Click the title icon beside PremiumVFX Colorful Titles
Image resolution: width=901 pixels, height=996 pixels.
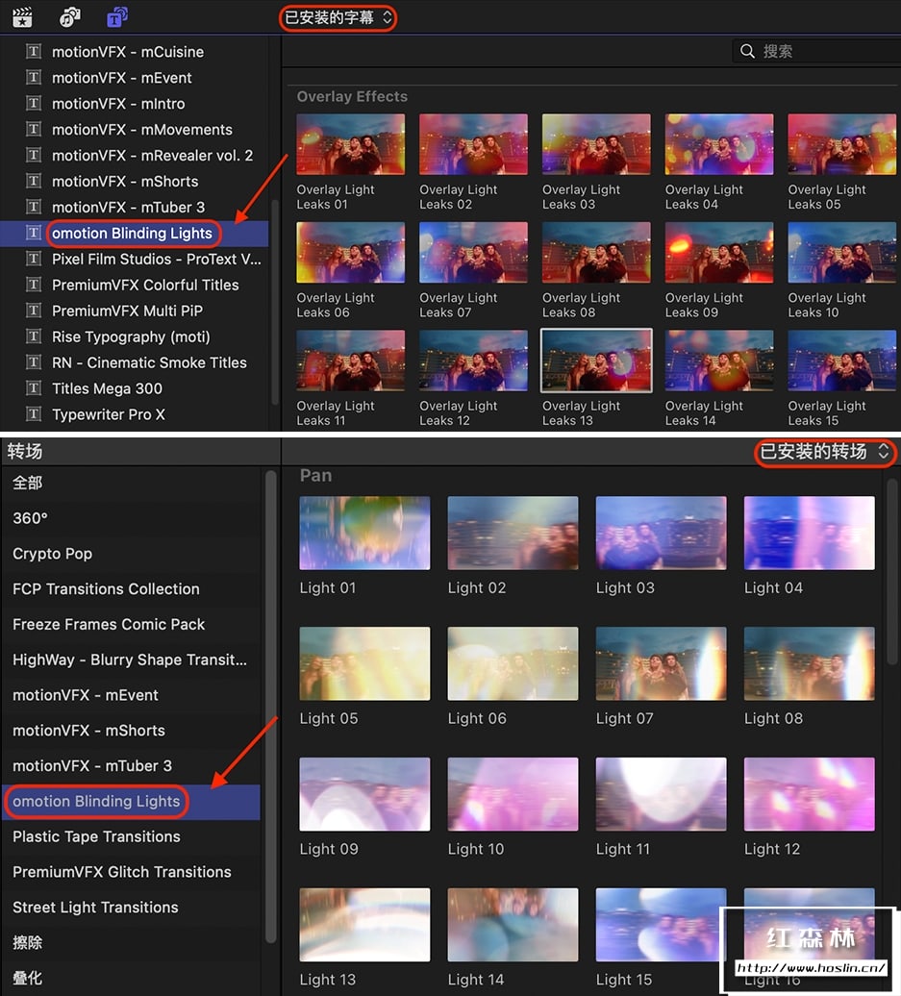click(x=34, y=285)
